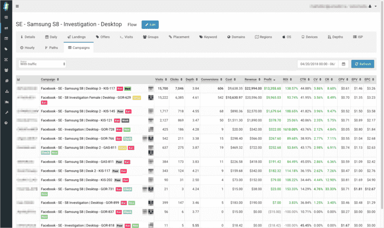Click the ROI value 1610.00%

point(290,129)
